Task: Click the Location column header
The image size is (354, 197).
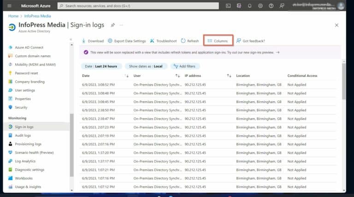Action: 243,76
